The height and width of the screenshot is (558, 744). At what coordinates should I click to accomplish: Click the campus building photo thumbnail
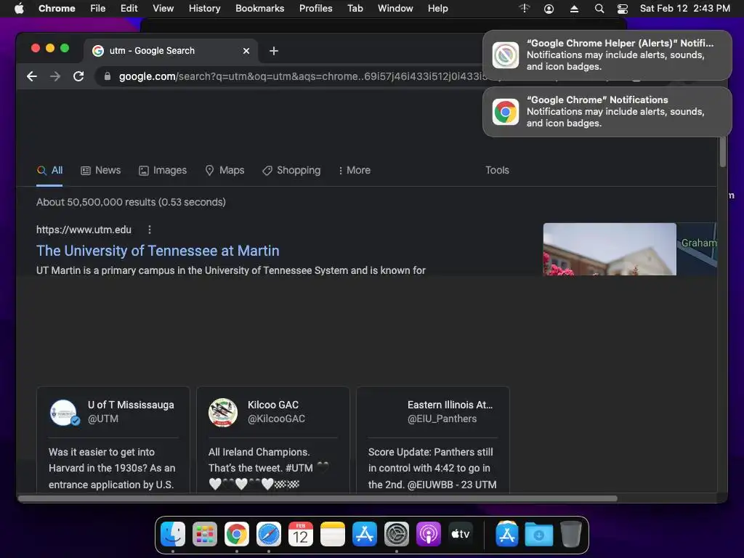tap(610, 249)
